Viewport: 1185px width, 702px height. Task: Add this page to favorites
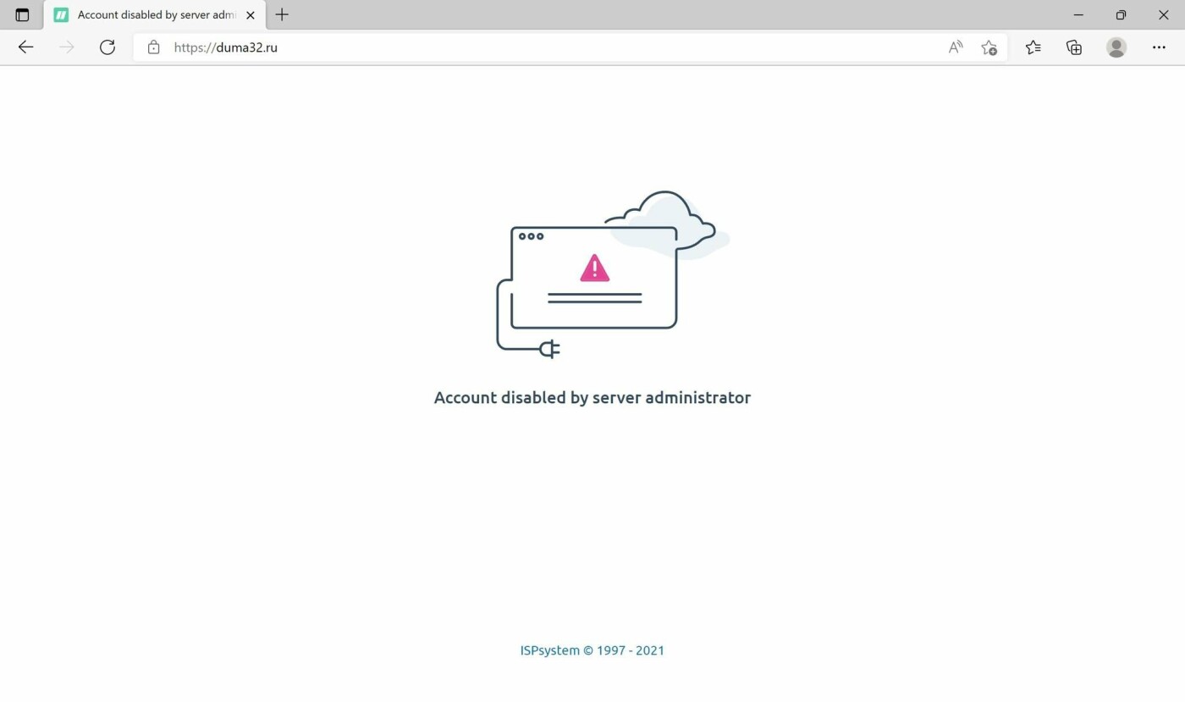989,47
